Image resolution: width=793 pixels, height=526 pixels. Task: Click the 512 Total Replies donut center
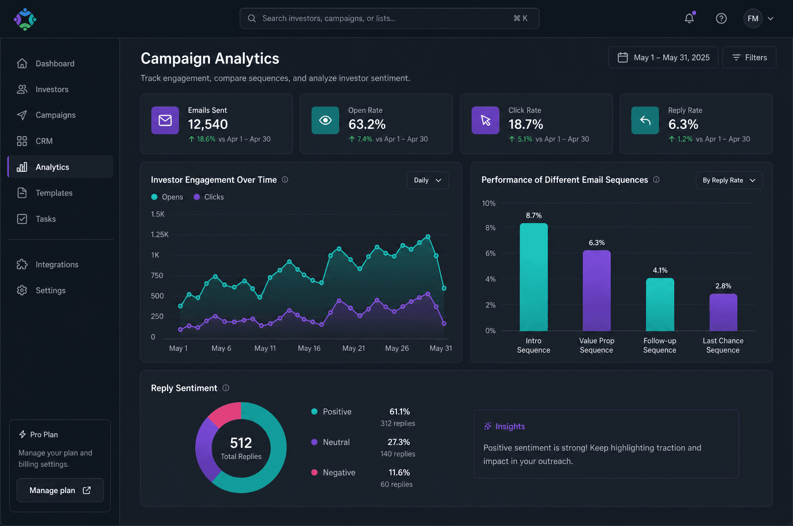(x=241, y=448)
